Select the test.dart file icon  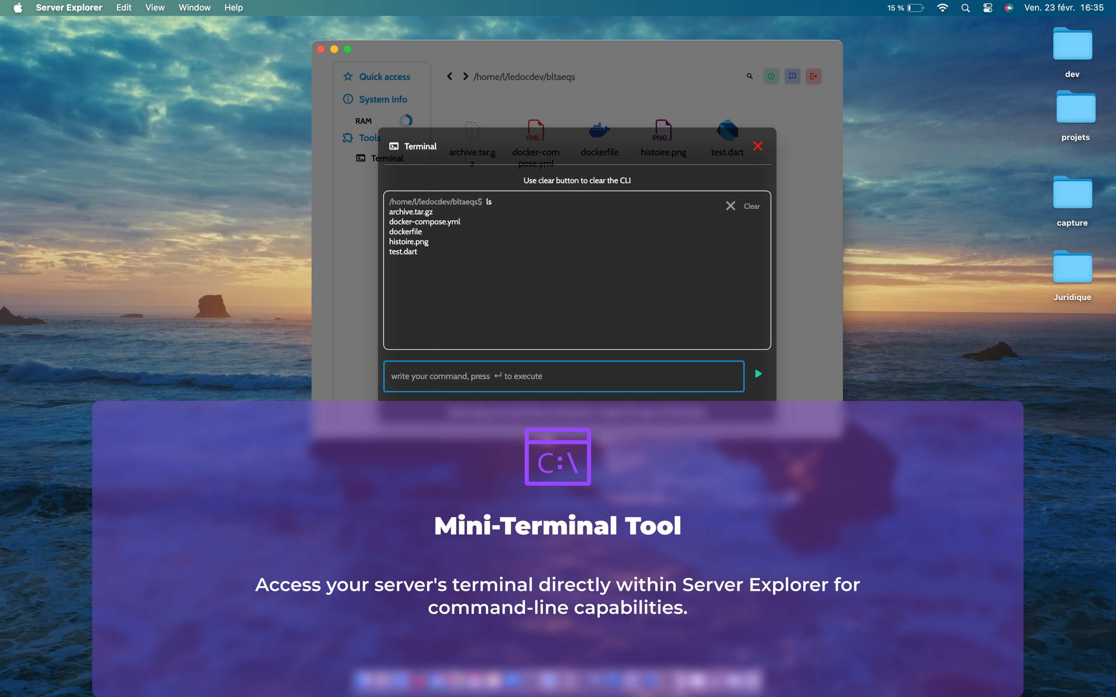coord(727,130)
